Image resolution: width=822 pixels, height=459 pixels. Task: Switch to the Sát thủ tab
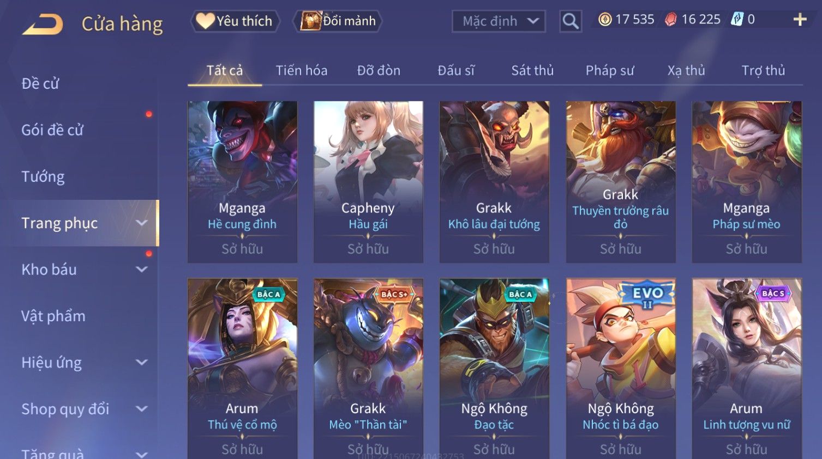532,71
